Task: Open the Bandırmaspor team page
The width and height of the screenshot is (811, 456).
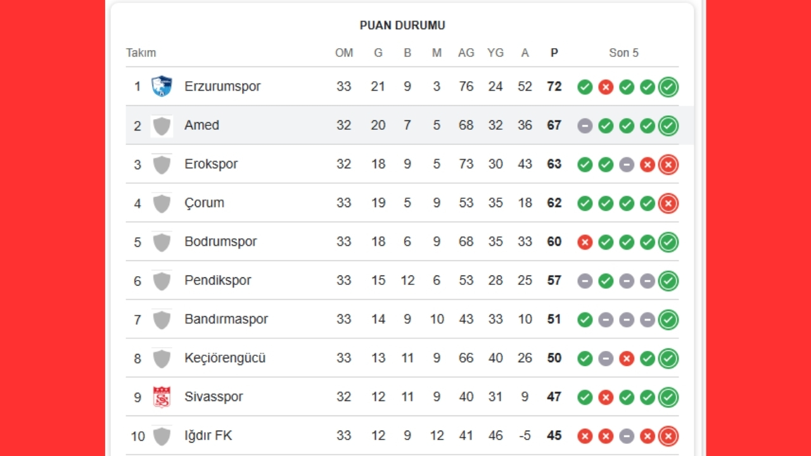Action: coord(226,319)
